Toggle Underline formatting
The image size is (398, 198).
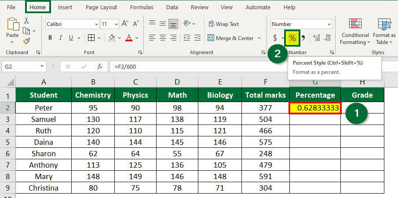(71, 38)
